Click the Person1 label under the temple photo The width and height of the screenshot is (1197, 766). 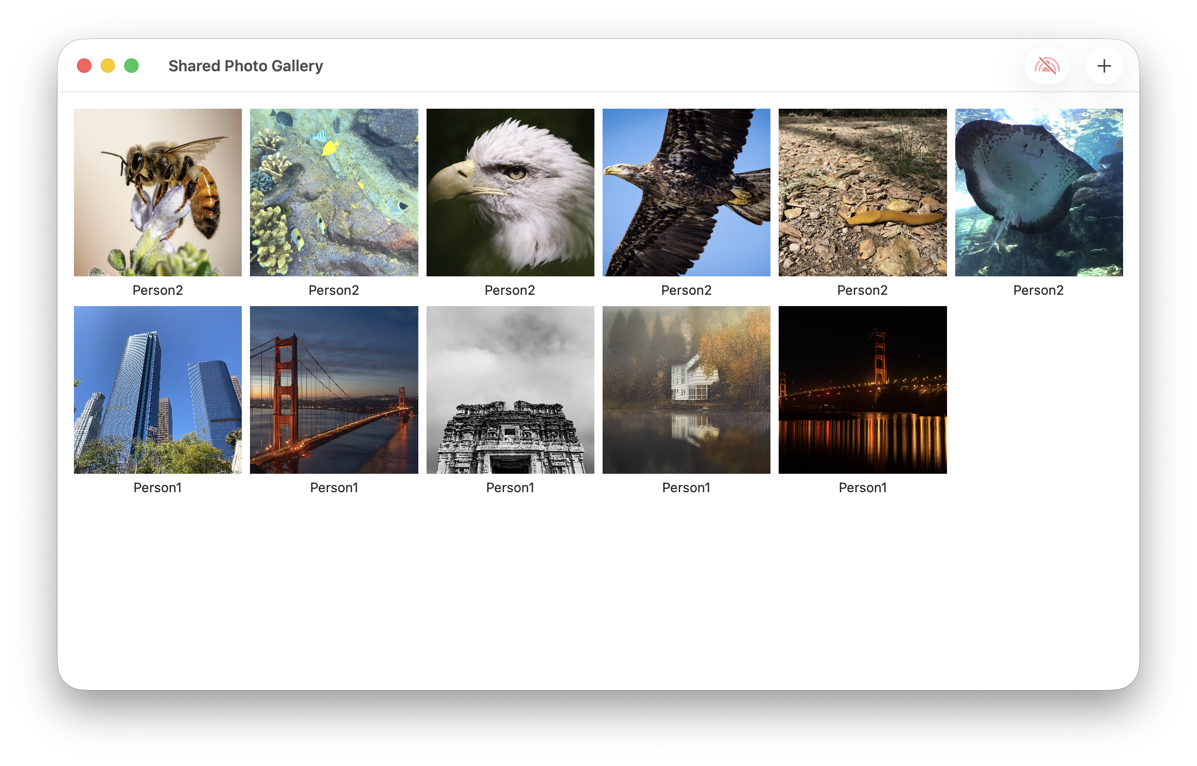point(510,488)
